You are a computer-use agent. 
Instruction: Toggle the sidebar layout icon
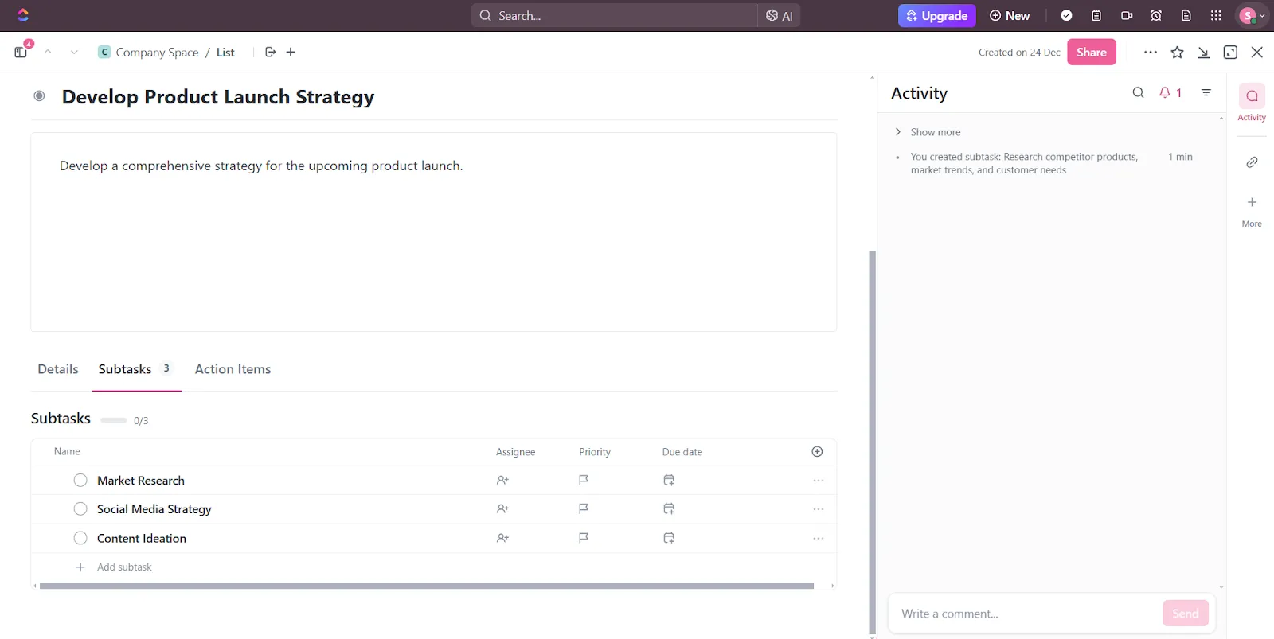coord(21,52)
